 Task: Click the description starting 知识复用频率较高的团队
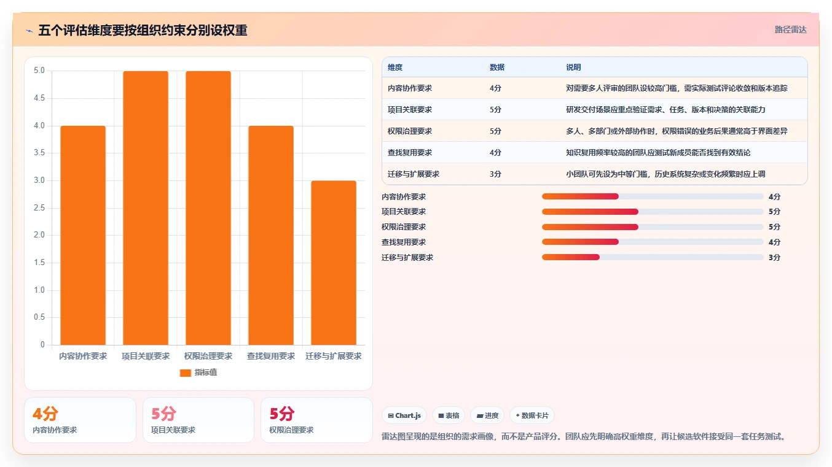[x=658, y=153]
